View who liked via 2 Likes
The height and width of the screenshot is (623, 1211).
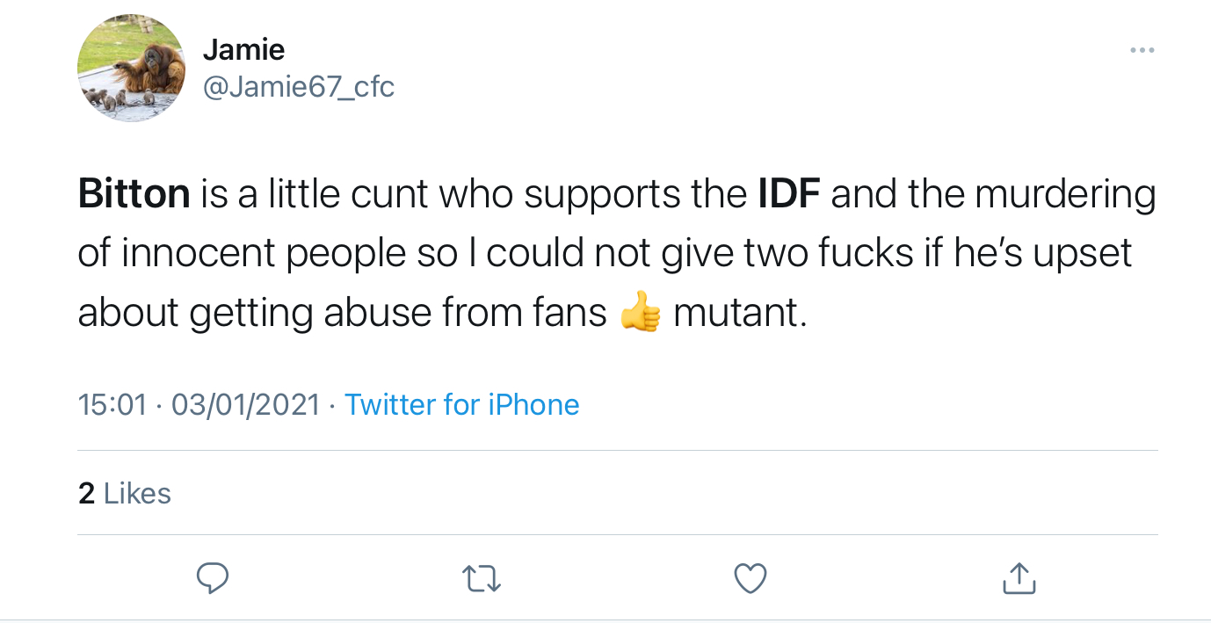tap(124, 493)
